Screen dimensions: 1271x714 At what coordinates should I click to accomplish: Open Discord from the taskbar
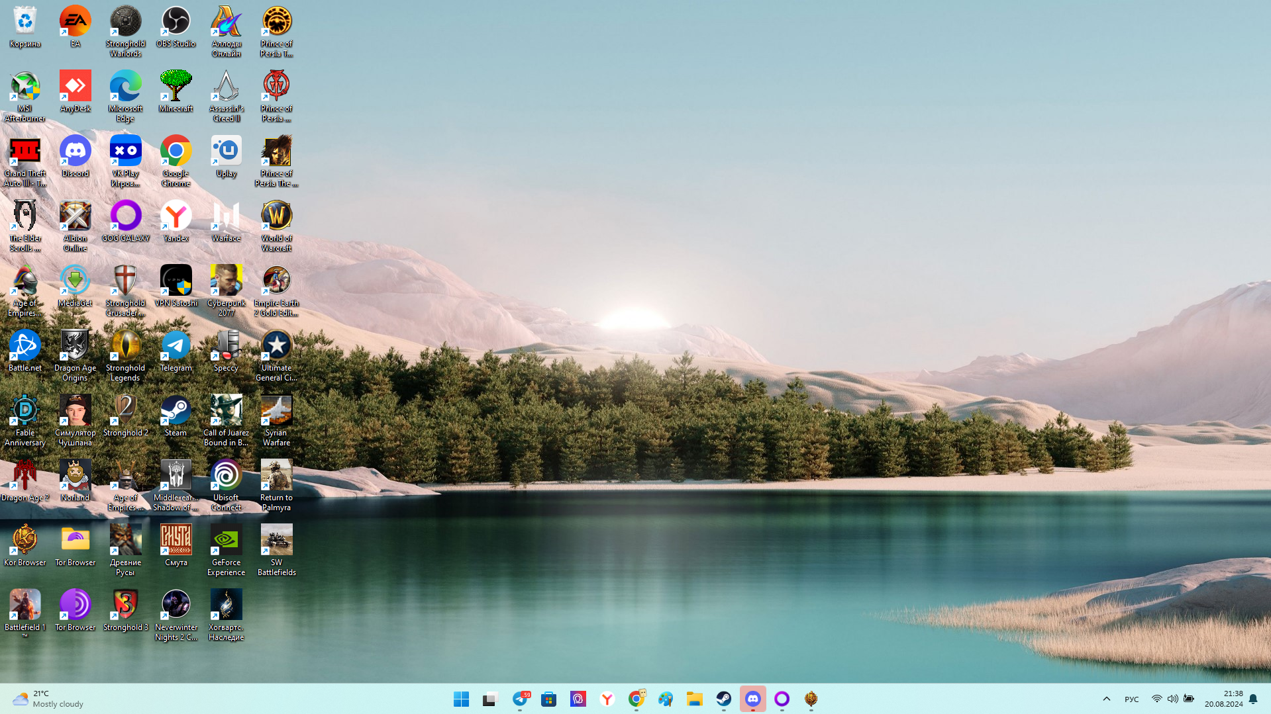coord(752,699)
